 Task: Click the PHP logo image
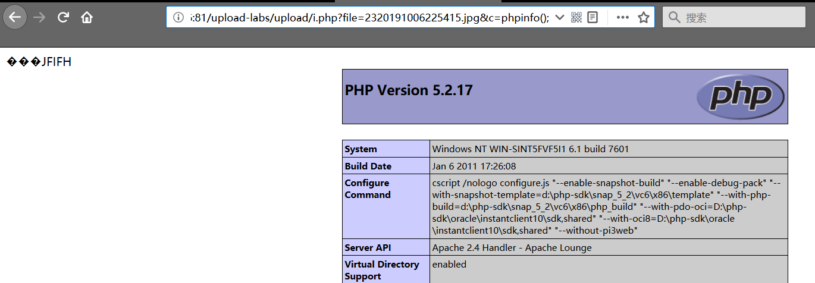tap(740, 96)
